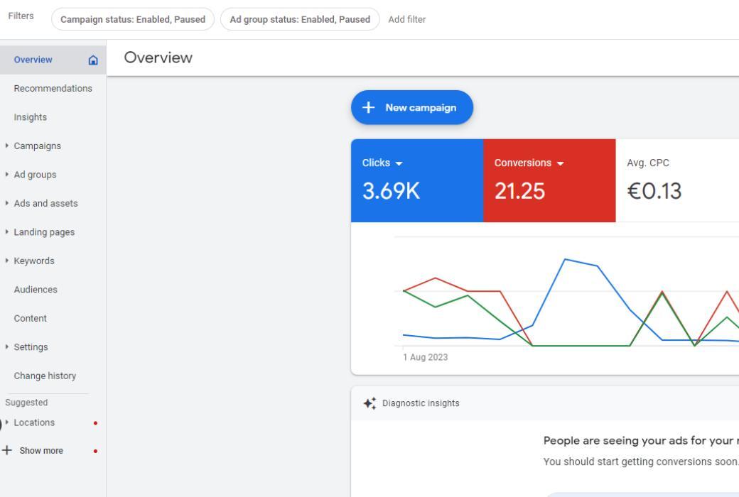Screen dimensions: 739x497
Task: Click the sparkle icon in Diagnostic insights
Action: pos(369,403)
